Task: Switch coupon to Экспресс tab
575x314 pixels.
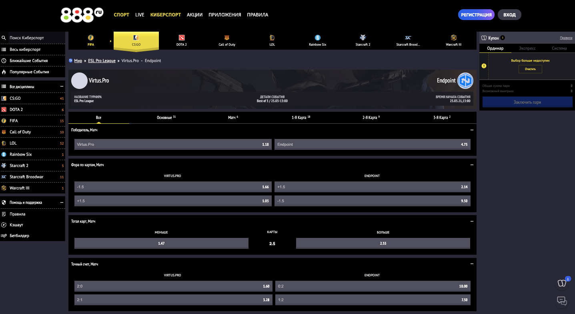Action: (527, 48)
